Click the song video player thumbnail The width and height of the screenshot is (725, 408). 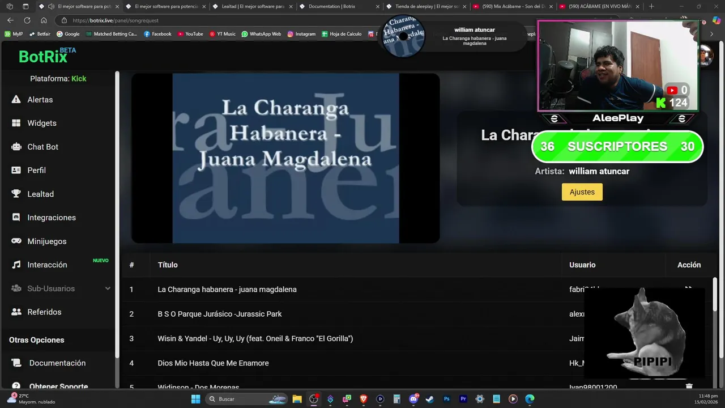coord(285,158)
